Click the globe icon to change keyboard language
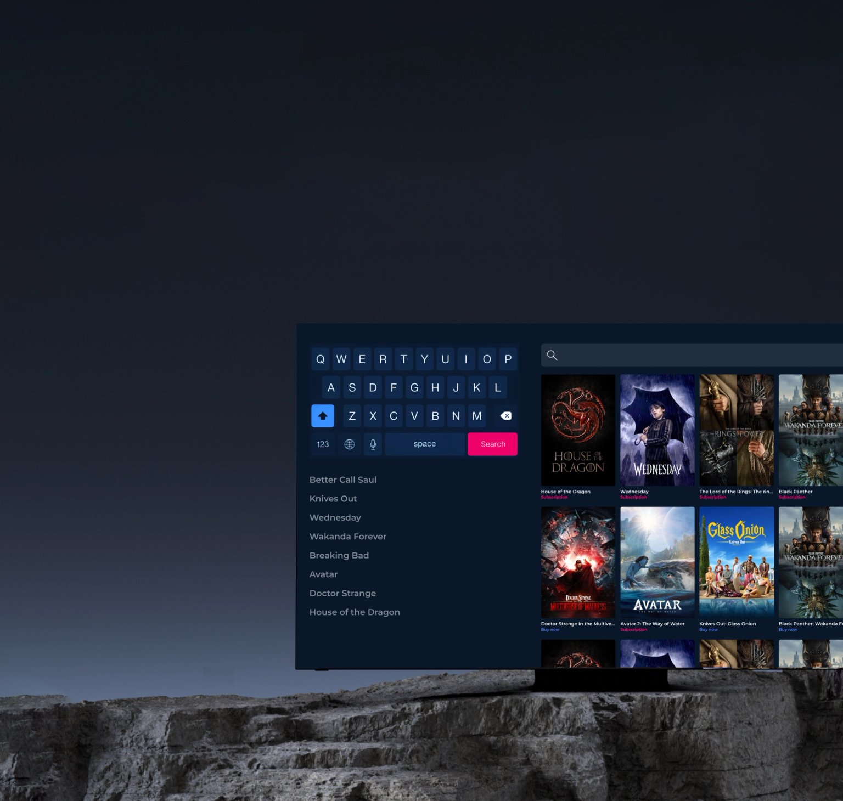Screen dimensions: 843x801 click(x=350, y=444)
